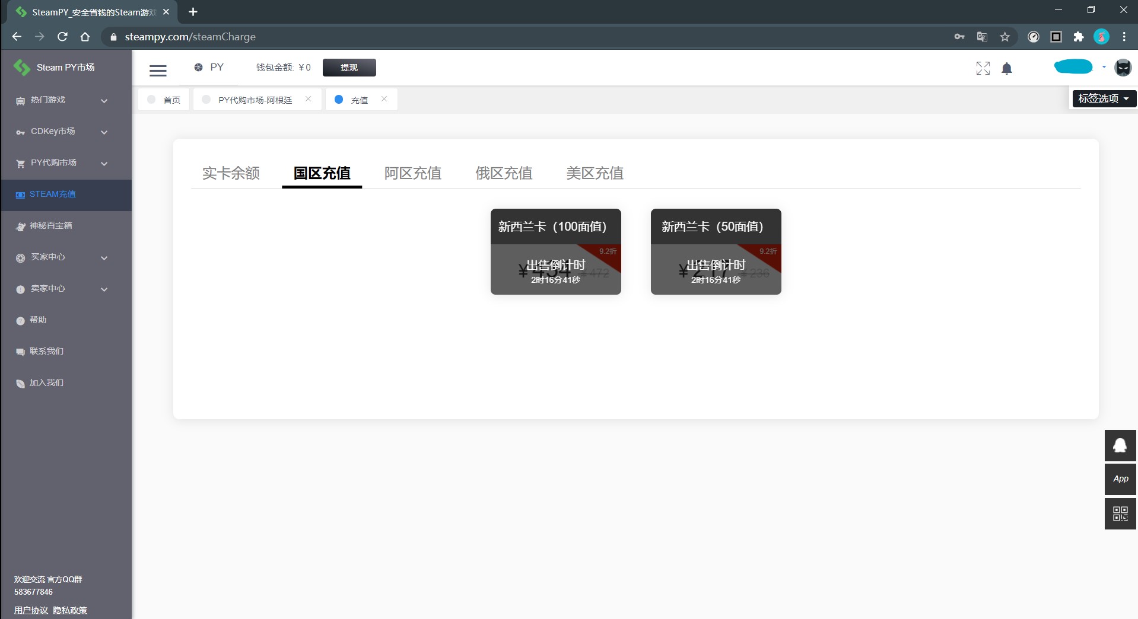
Task: Click the 帮助 sidebar icon
Action: coord(20,320)
